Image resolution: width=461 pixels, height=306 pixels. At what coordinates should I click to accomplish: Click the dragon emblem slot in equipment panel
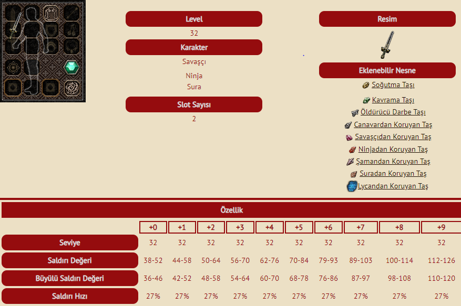[71, 88]
